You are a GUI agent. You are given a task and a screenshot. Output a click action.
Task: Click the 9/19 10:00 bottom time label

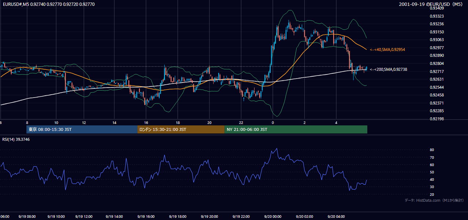coord(56,217)
